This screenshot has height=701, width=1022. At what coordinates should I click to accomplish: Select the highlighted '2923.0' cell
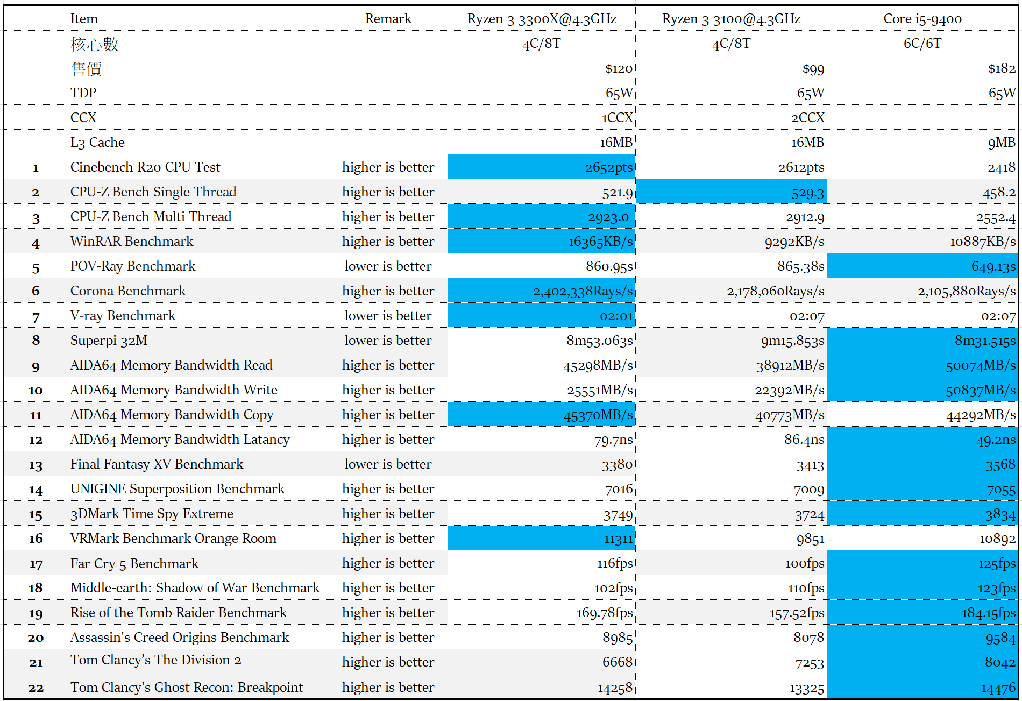click(542, 216)
